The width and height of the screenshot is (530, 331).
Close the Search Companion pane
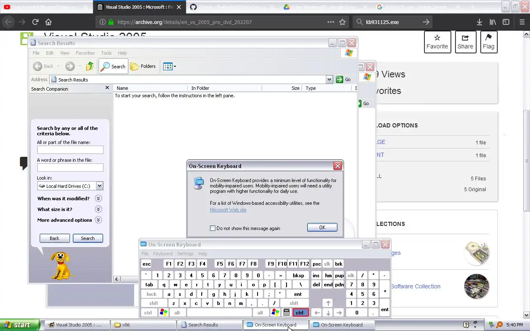[107, 88]
